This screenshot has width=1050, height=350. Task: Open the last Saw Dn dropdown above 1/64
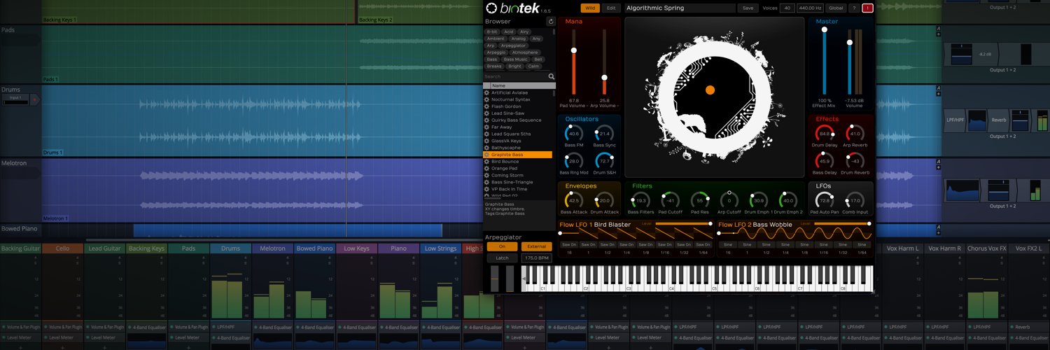[x=703, y=244]
